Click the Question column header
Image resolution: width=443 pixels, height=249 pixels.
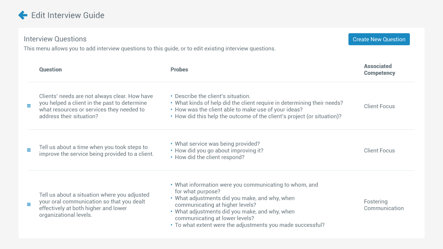pos(51,70)
